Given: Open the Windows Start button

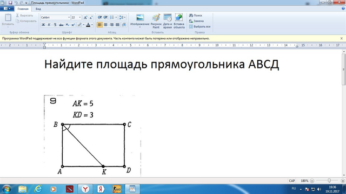Looking at the screenshot, I should (6, 189).
